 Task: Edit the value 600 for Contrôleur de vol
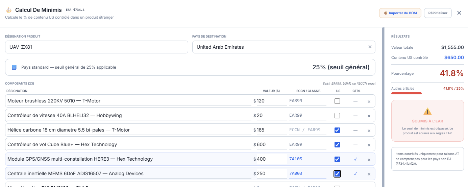pos(271,144)
